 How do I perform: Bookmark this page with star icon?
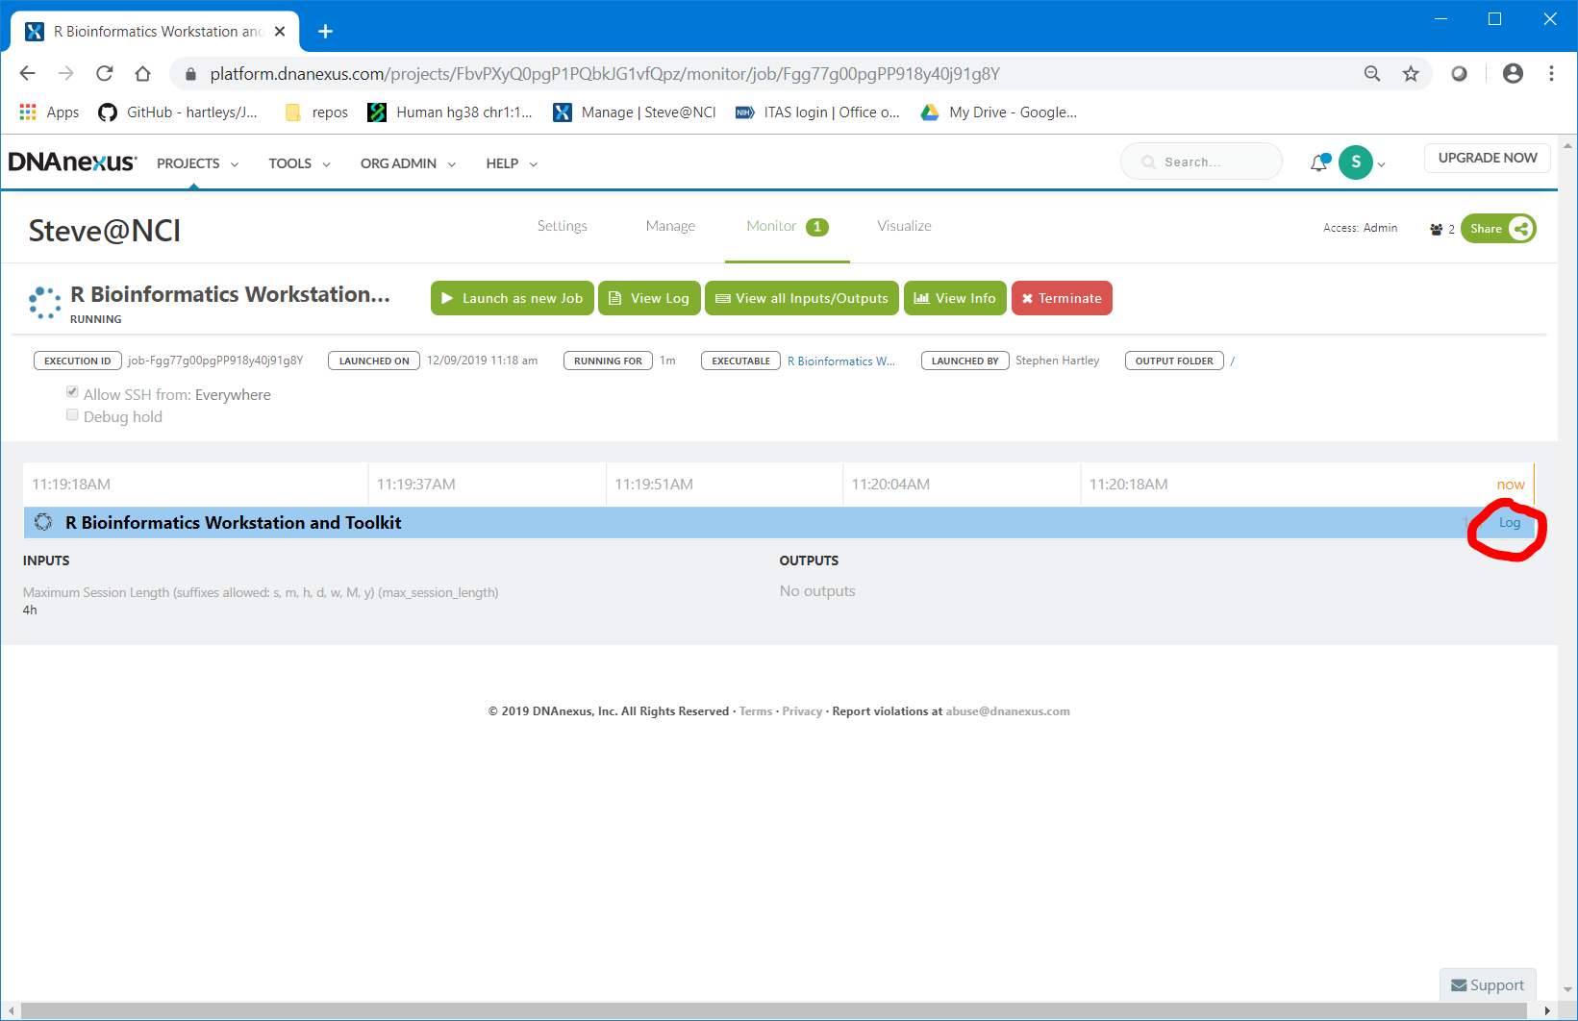click(x=1411, y=74)
